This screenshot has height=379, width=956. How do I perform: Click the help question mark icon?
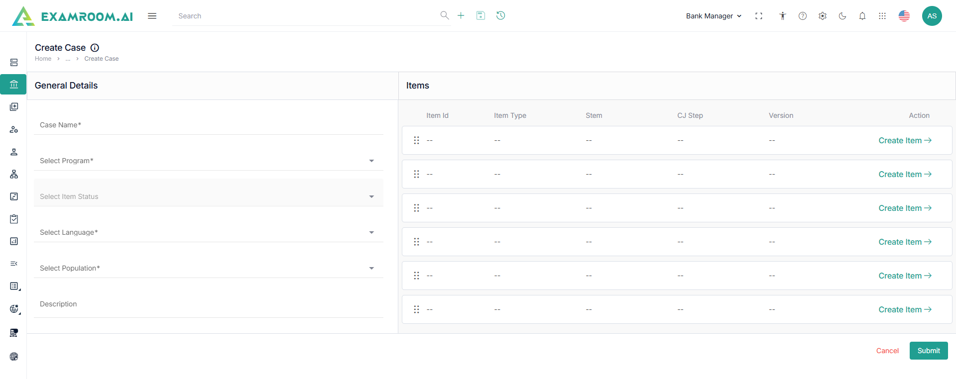(803, 16)
